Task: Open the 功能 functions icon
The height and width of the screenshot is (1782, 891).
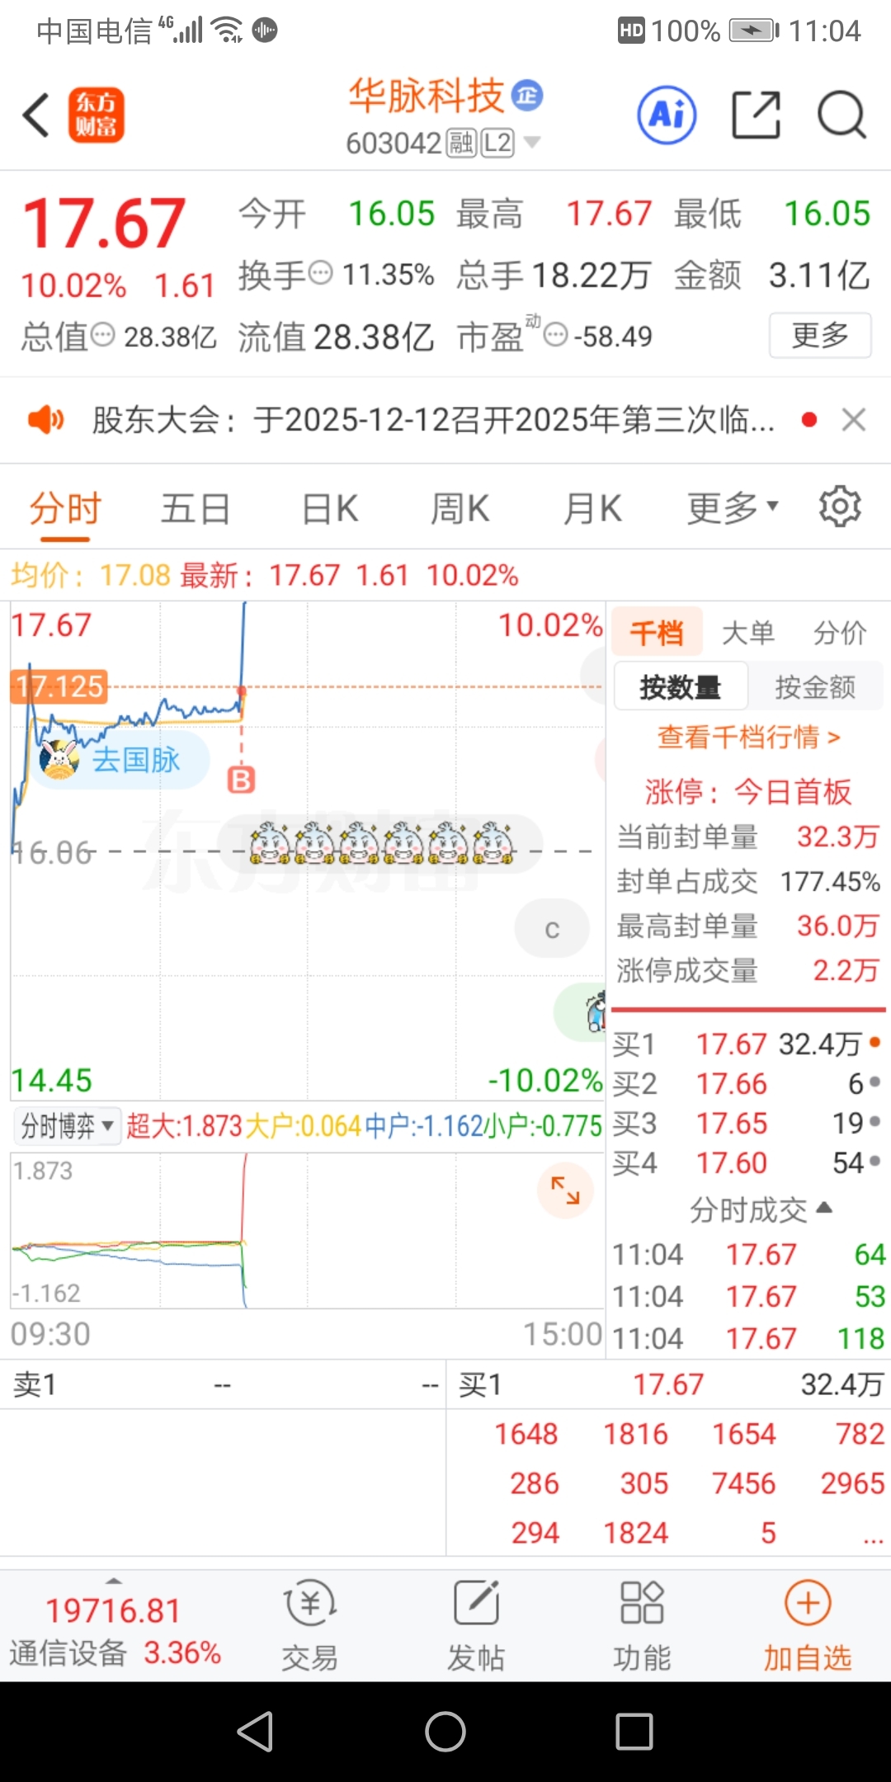Action: click(x=642, y=1625)
